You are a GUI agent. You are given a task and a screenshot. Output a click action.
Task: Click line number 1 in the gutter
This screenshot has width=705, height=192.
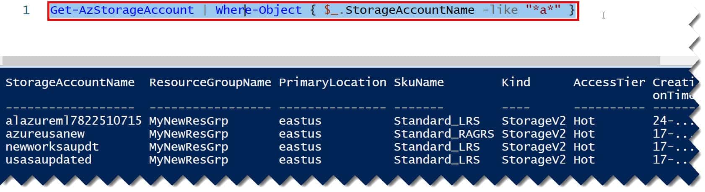point(26,10)
